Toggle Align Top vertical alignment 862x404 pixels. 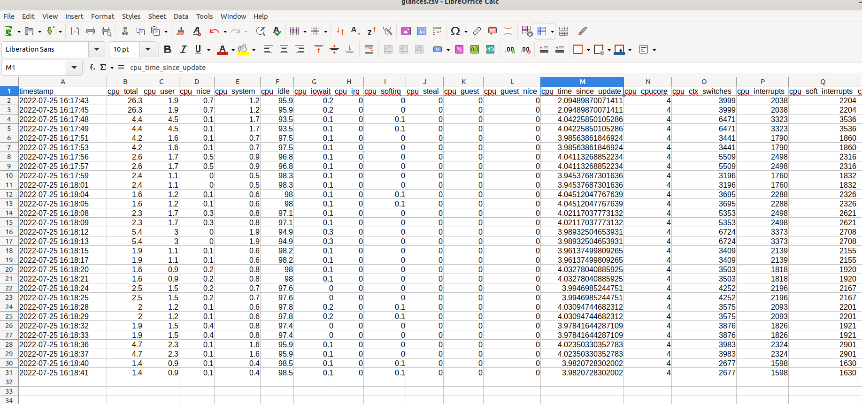coord(319,49)
